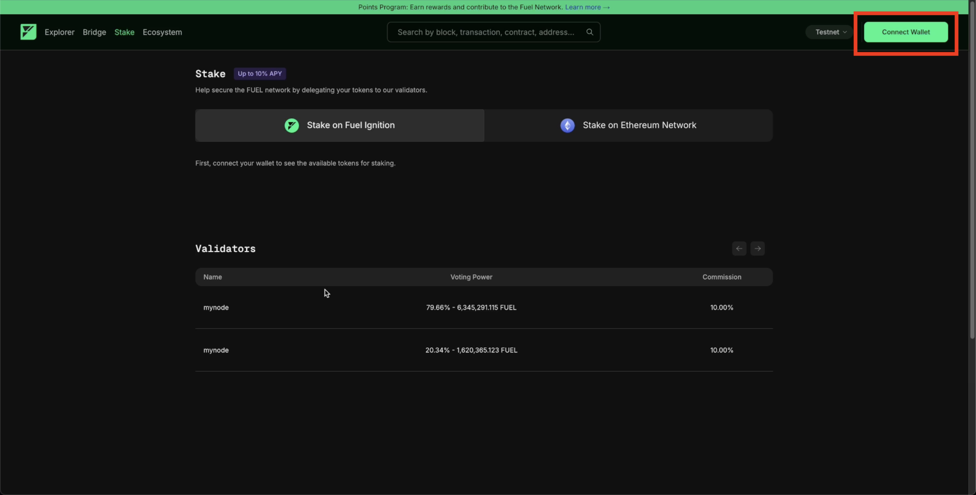Image resolution: width=976 pixels, height=495 pixels.
Task: Go to previous validators page arrow
Action: coord(739,249)
